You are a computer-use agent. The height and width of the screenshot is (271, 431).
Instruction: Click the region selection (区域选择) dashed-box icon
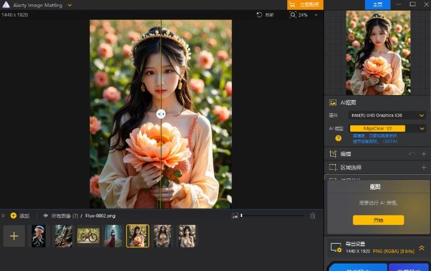point(333,167)
